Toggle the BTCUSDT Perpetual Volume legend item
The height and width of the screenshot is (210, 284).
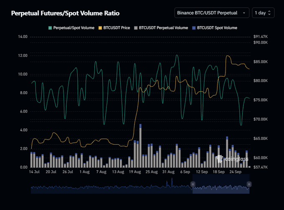(x=161, y=28)
